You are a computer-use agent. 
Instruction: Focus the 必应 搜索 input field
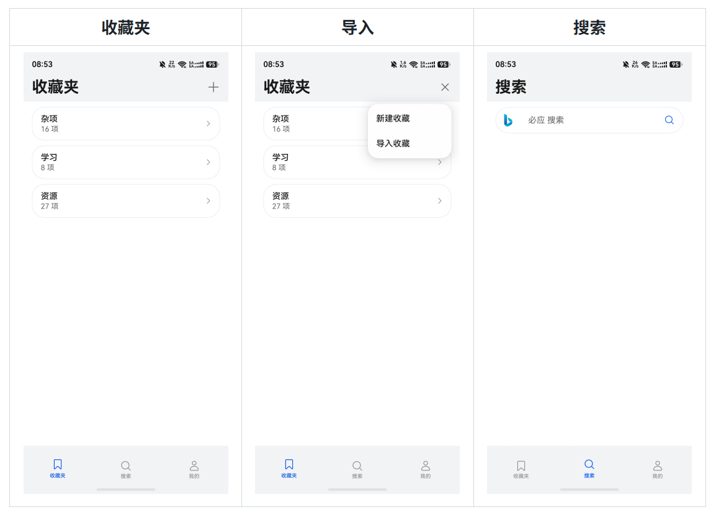coord(589,120)
